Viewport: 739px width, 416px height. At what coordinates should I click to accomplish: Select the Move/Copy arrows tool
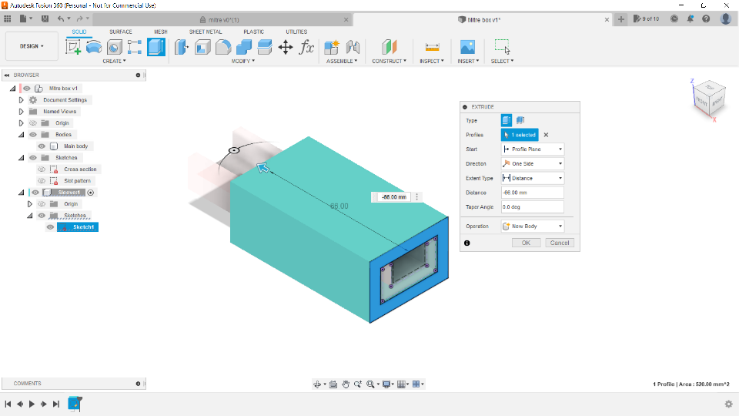(286, 47)
